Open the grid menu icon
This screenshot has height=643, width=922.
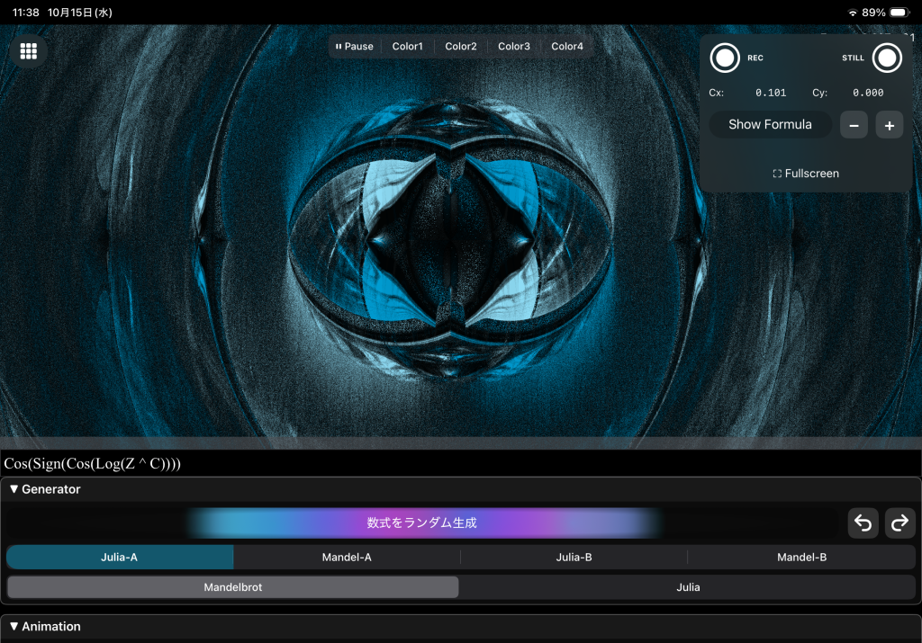click(28, 51)
